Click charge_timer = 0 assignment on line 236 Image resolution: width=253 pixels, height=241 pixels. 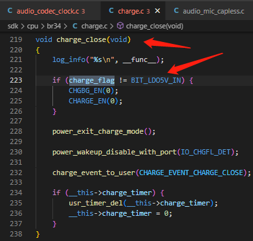135,213
